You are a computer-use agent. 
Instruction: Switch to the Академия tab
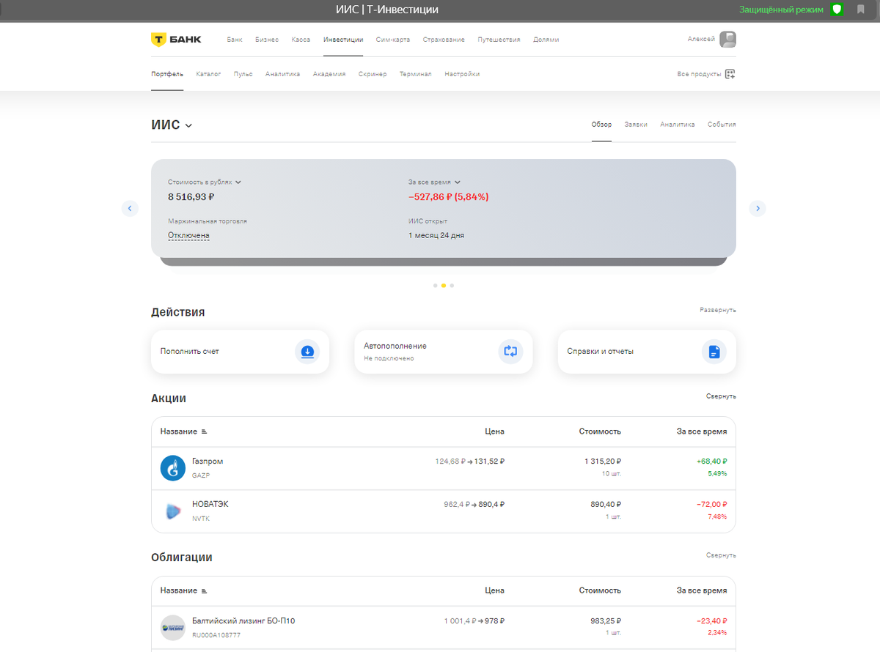[x=329, y=74]
